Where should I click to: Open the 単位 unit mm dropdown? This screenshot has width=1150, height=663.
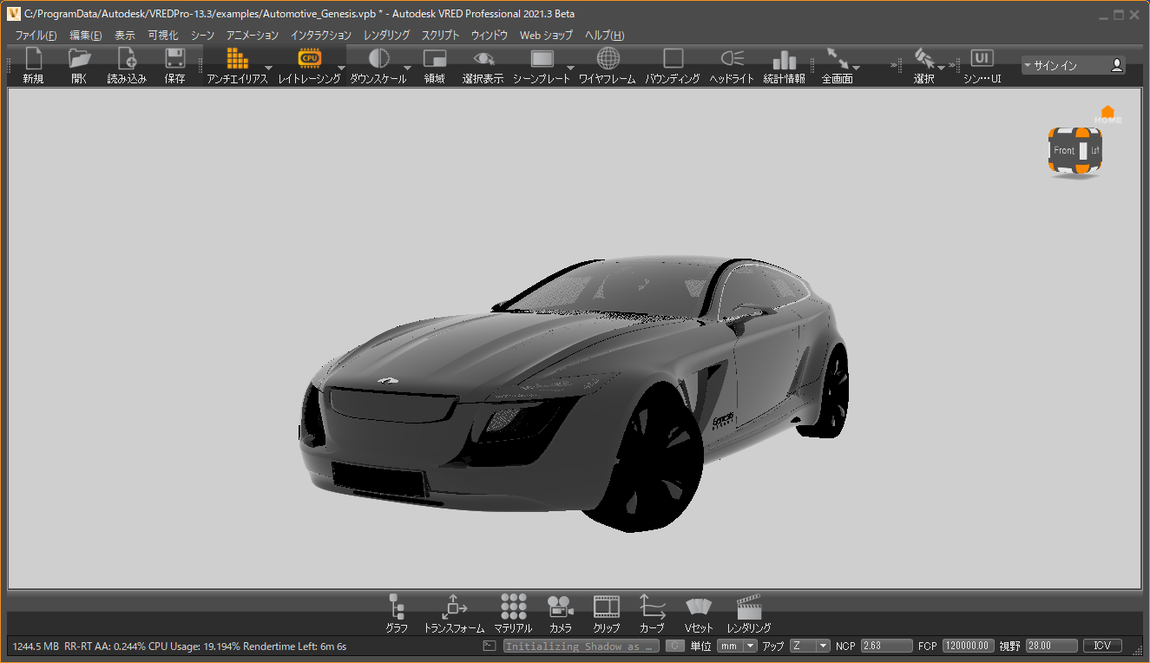click(x=737, y=647)
